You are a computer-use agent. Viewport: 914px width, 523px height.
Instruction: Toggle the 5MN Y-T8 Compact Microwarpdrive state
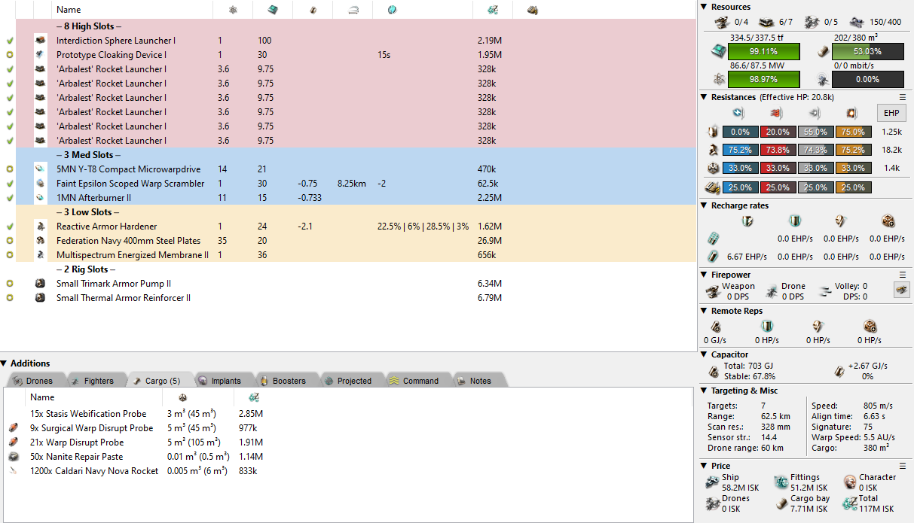[x=9, y=169]
